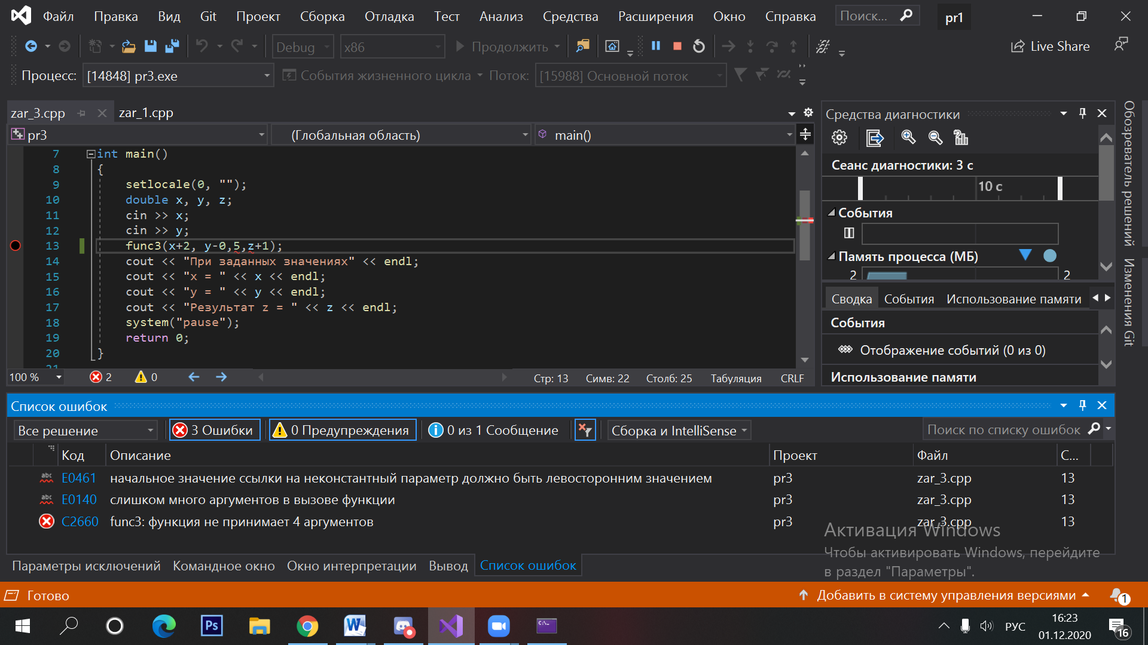Switch to the Вывод tab
Screen dimensions: 1148x645
click(448, 566)
